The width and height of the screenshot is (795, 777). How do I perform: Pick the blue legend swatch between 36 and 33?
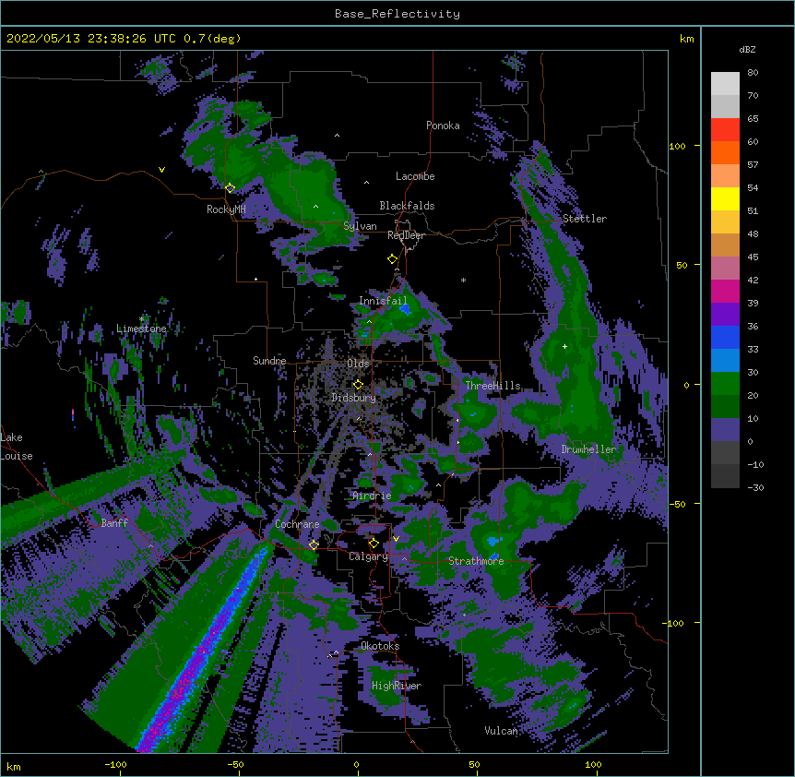pos(725,338)
